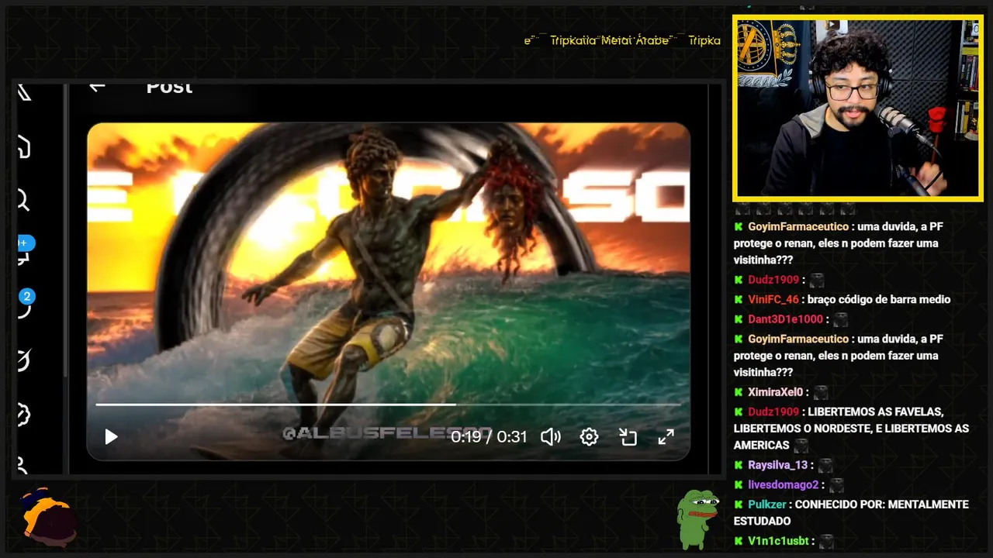The width and height of the screenshot is (993, 558).
Task: Mute the video with the speaker icon
Action: [x=551, y=437]
